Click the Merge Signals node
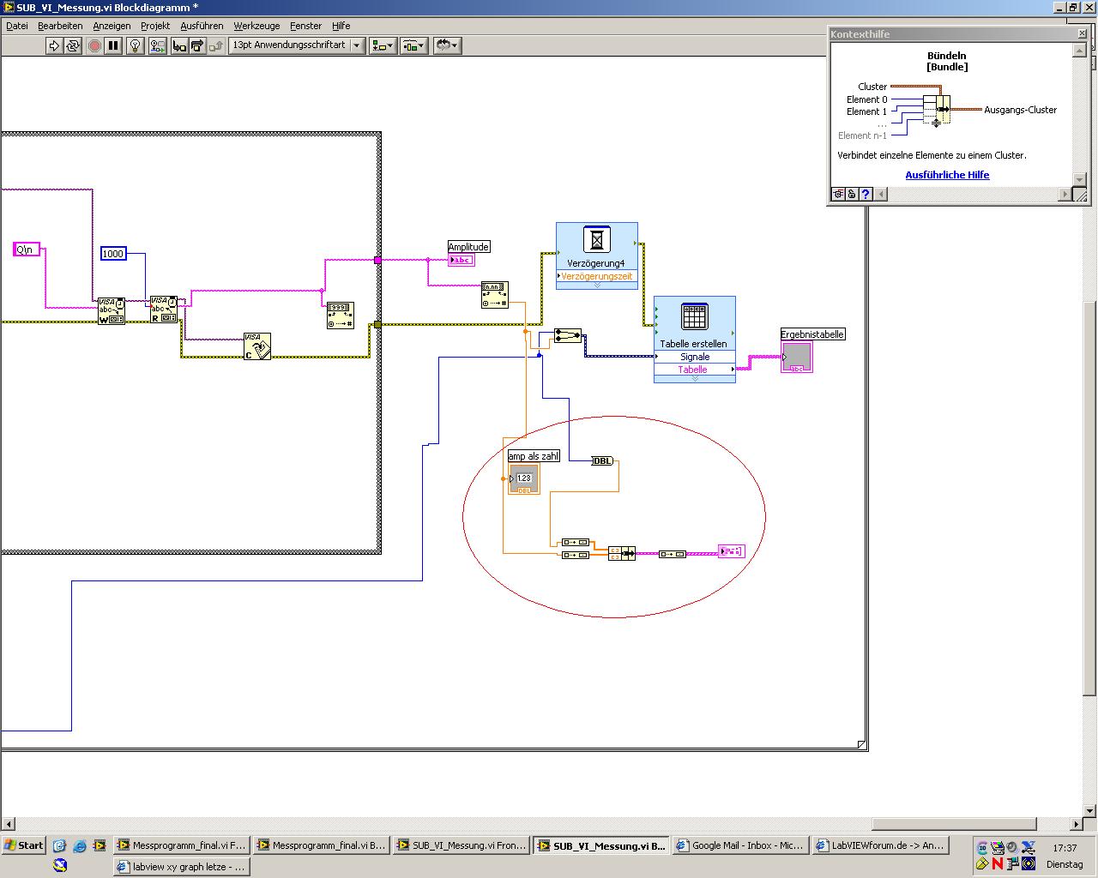Image resolution: width=1098 pixels, height=878 pixels. click(568, 335)
